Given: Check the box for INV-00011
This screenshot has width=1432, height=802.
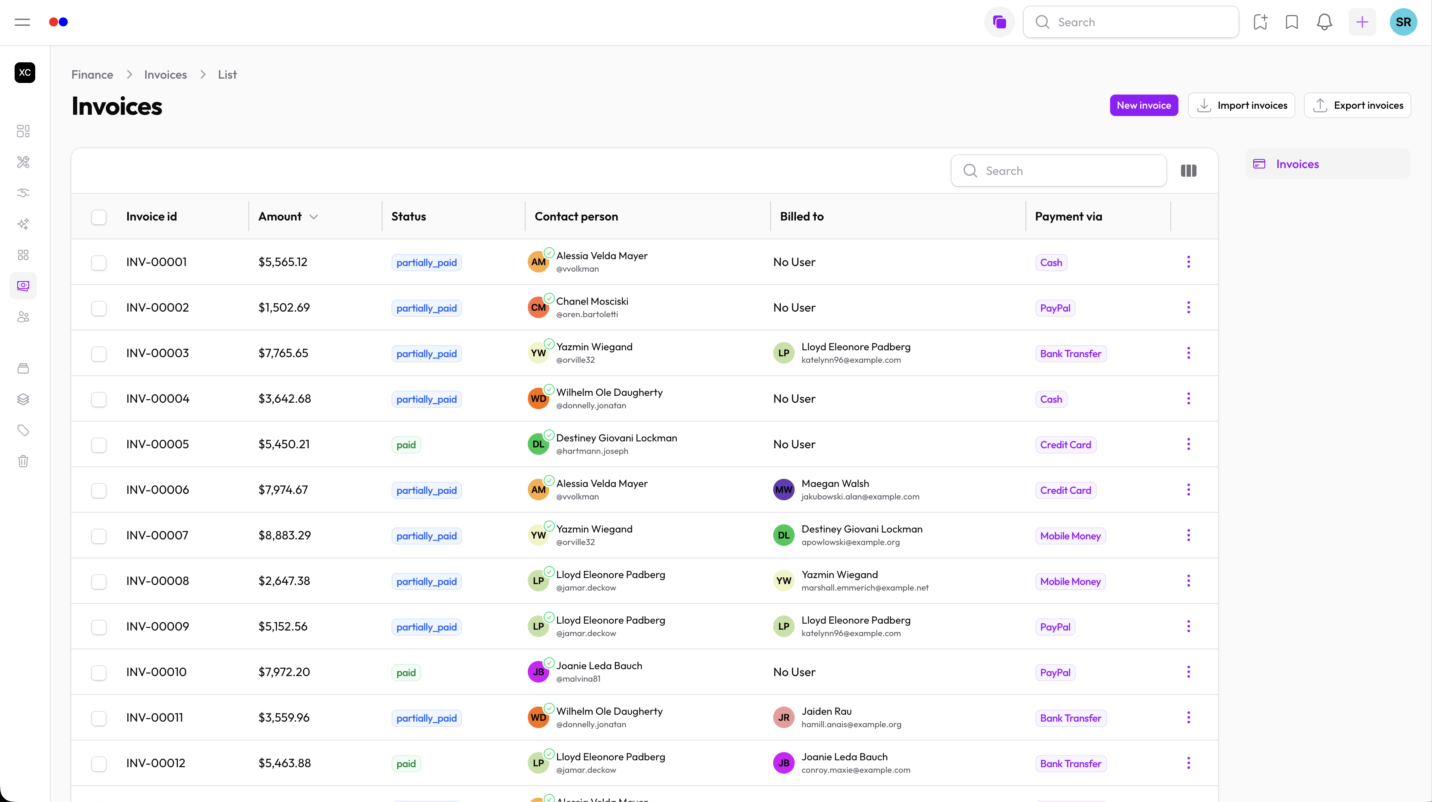Looking at the screenshot, I should (99, 718).
